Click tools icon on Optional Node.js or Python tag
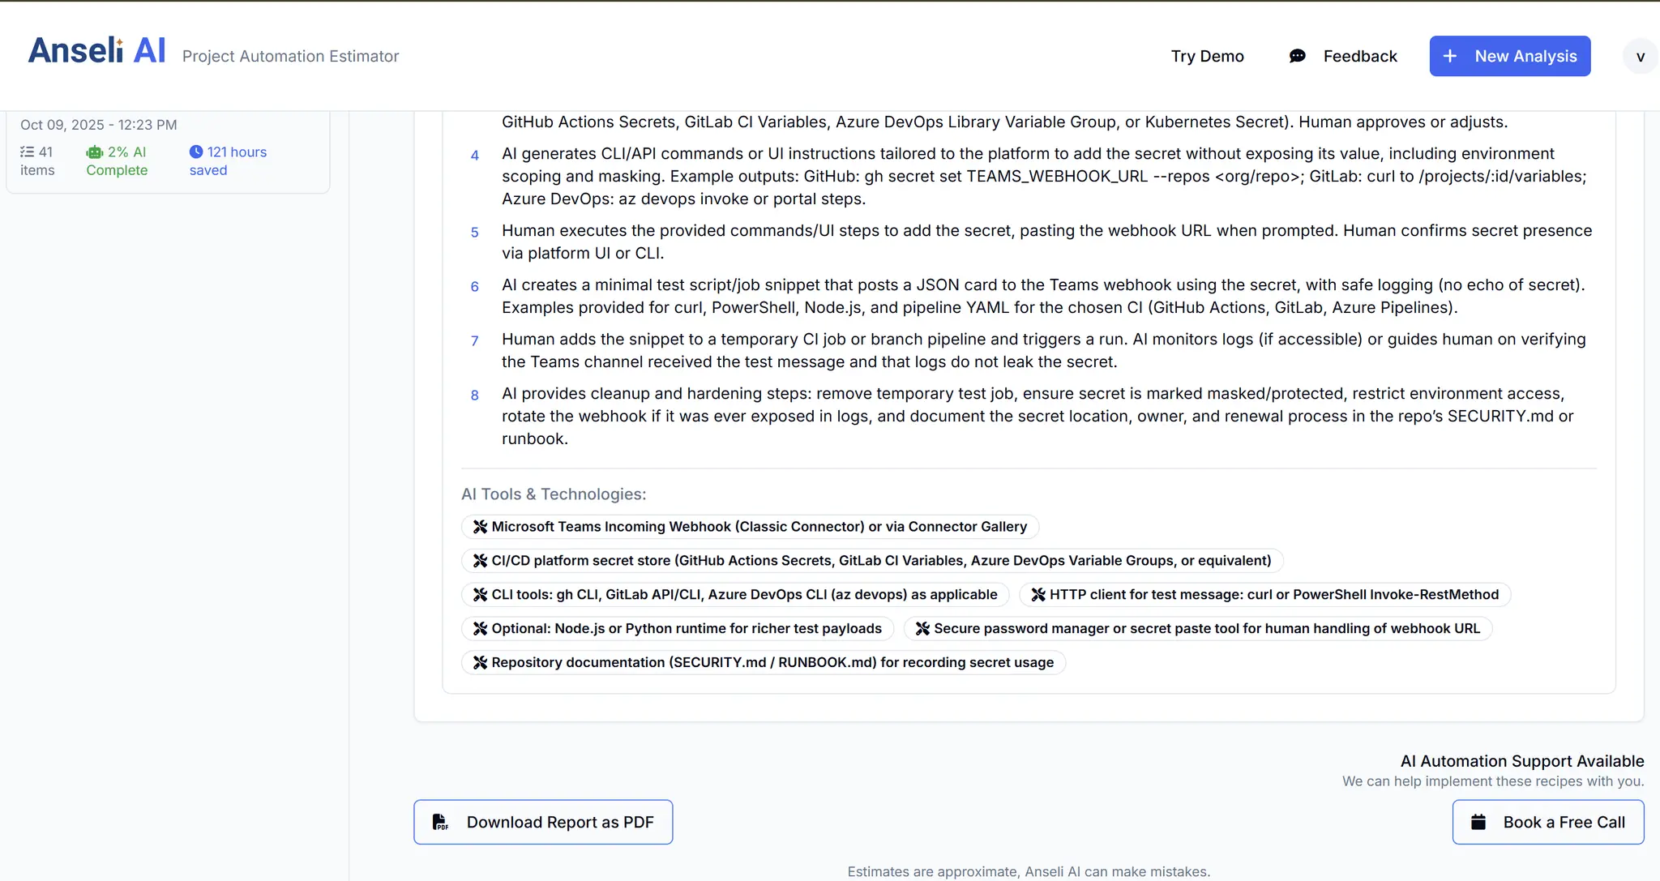This screenshot has height=881, width=1660. pyautogui.click(x=480, y=629)
